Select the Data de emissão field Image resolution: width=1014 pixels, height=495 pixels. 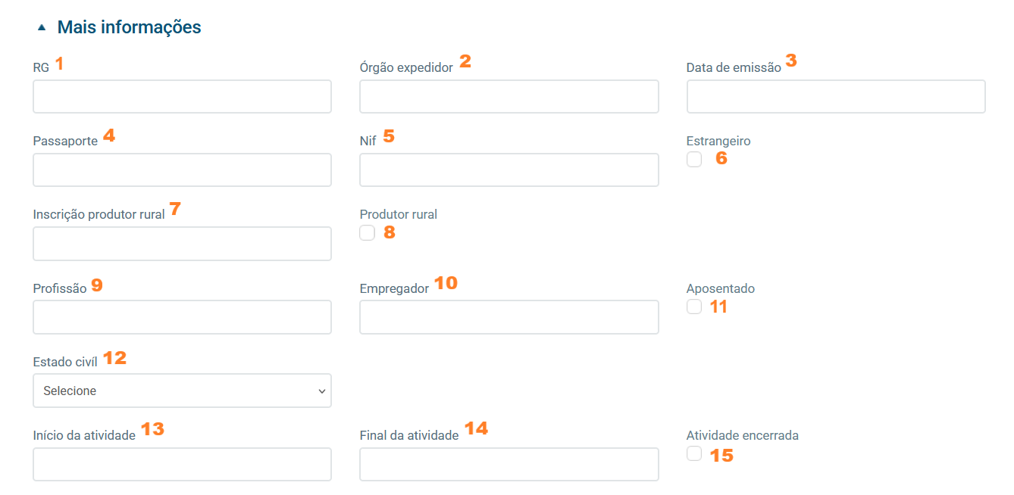pyautogui.click(x=836, y=97)
